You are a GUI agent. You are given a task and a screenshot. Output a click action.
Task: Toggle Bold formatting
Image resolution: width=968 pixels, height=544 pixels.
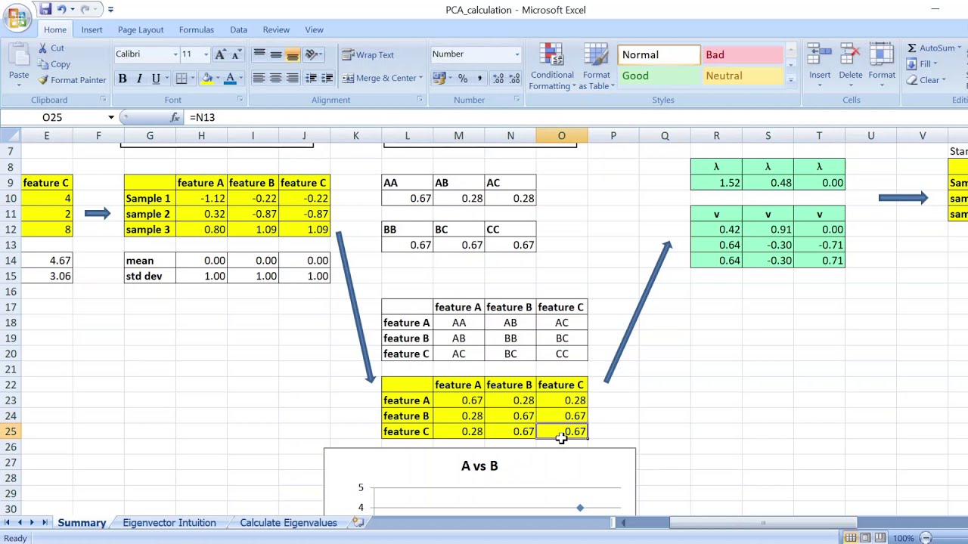(x=123, y=79)
